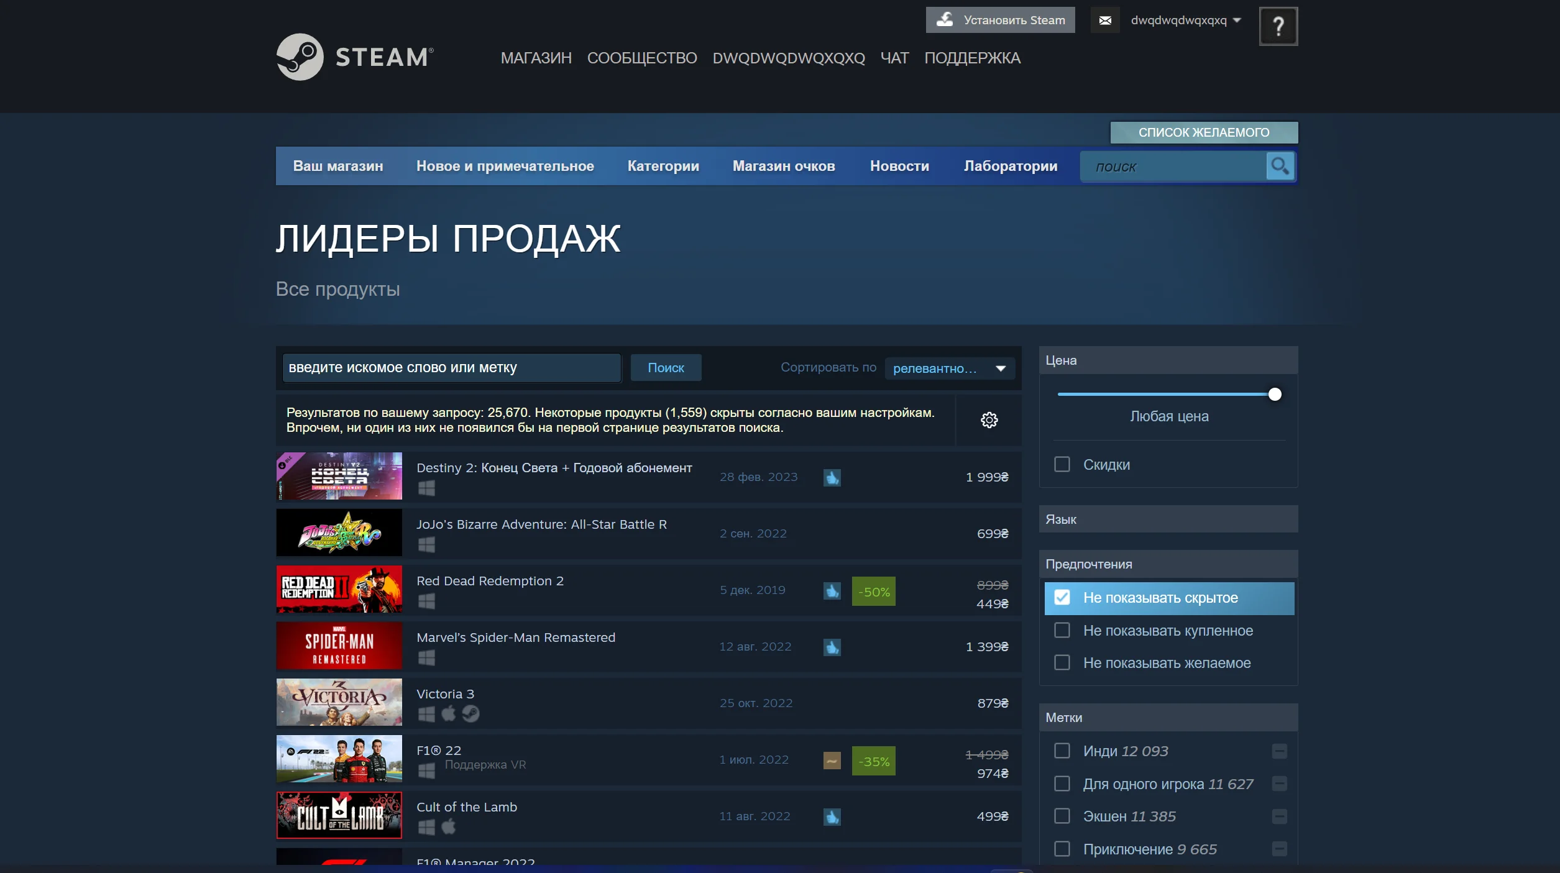Click Windows icon under F1 22
Viewport: 1560px width, 873px height.
click(x=426, y=771)
